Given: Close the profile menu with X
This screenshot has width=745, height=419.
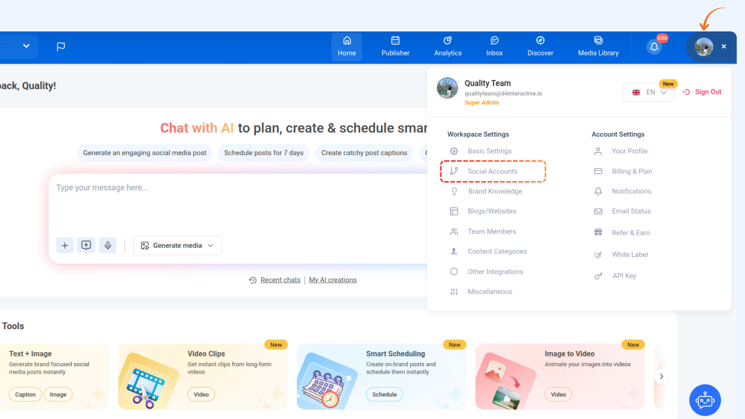Looking at the screenshot, I should click(x=724, y=47).
